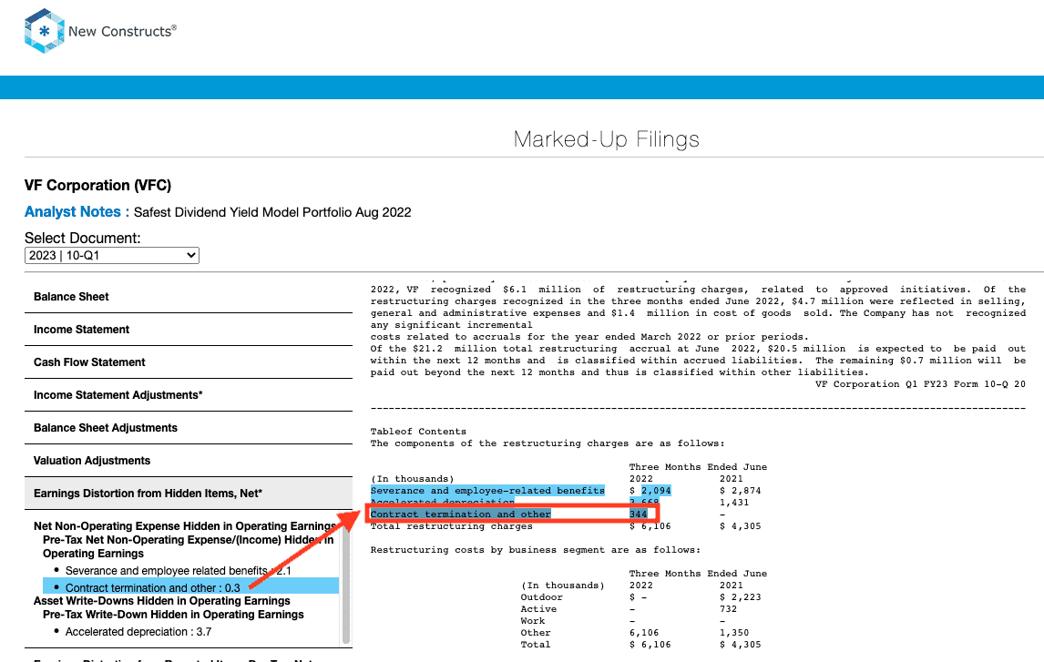The height and width of the screenshot is (662, 1044).
Task: Click the VF Corporation (VFC) heading
Action: pyautogui.click(x=97, y=186)
